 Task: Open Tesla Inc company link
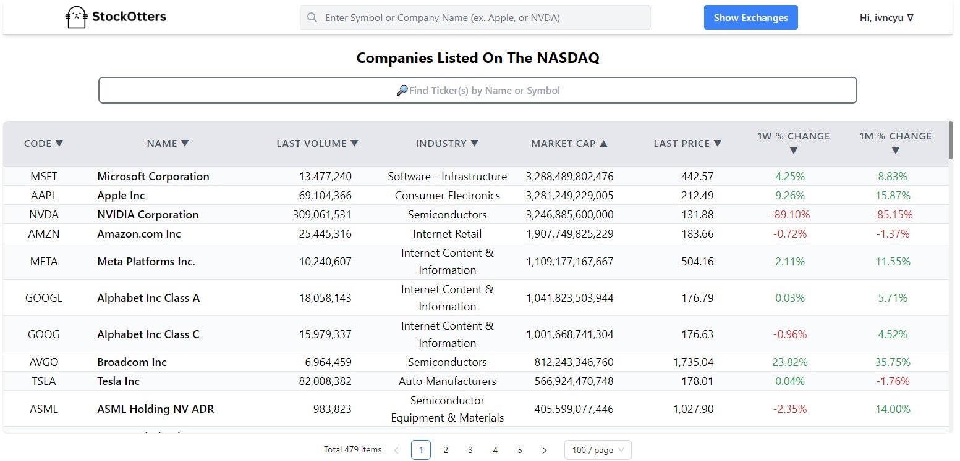click(x=118, y=381)
